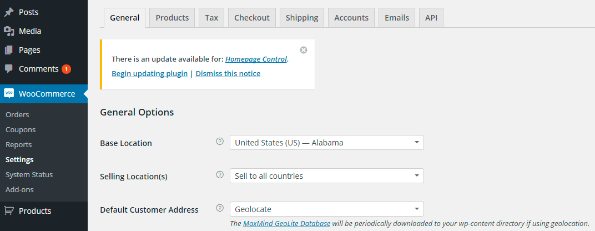Click the Begin updating plugin link

point(149,73)
